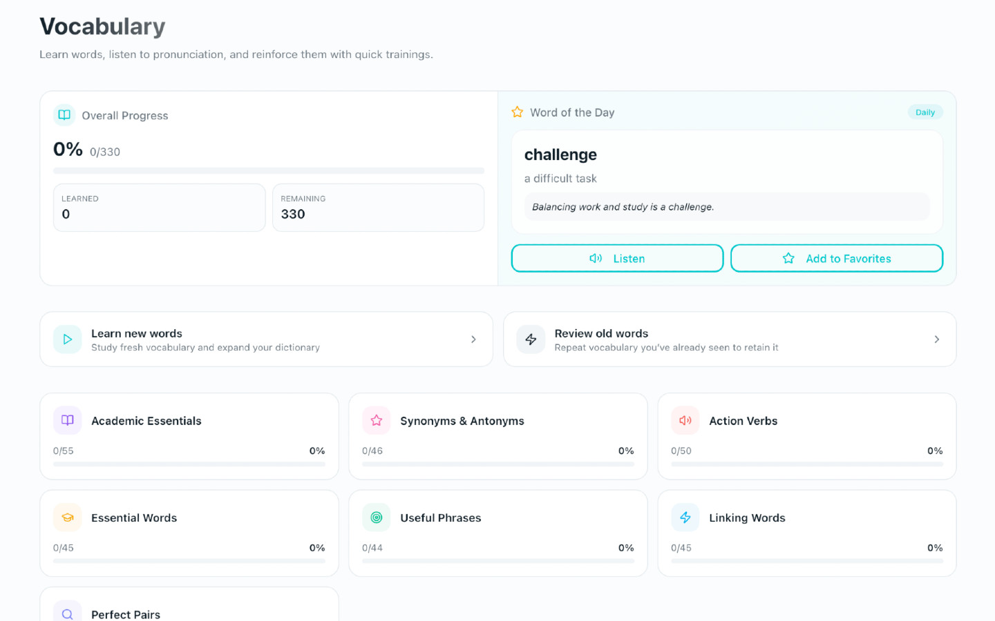995x621 pixels.
Task: Click the Academic Essentials progress bar
Action: pyautogui.click(x=189, y=464)
